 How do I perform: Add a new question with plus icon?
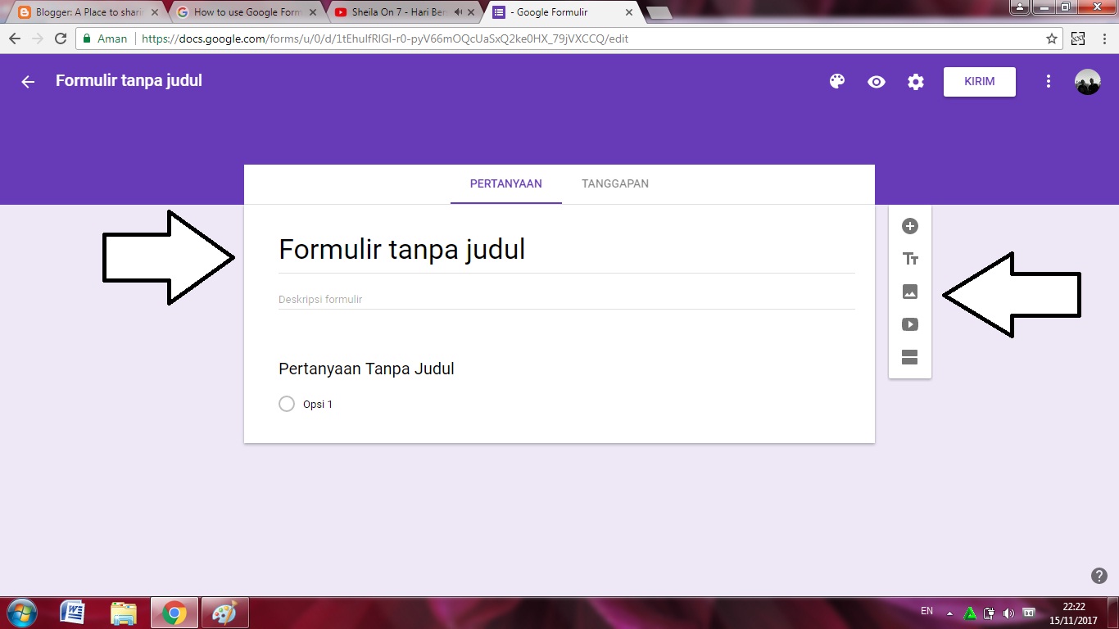(x=909, y=226)
